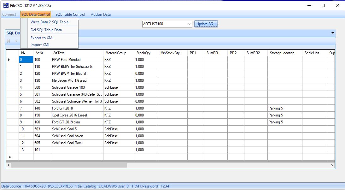
Task: Select cell 'PKW Ford Mondeo'
Action: (77, 60)
